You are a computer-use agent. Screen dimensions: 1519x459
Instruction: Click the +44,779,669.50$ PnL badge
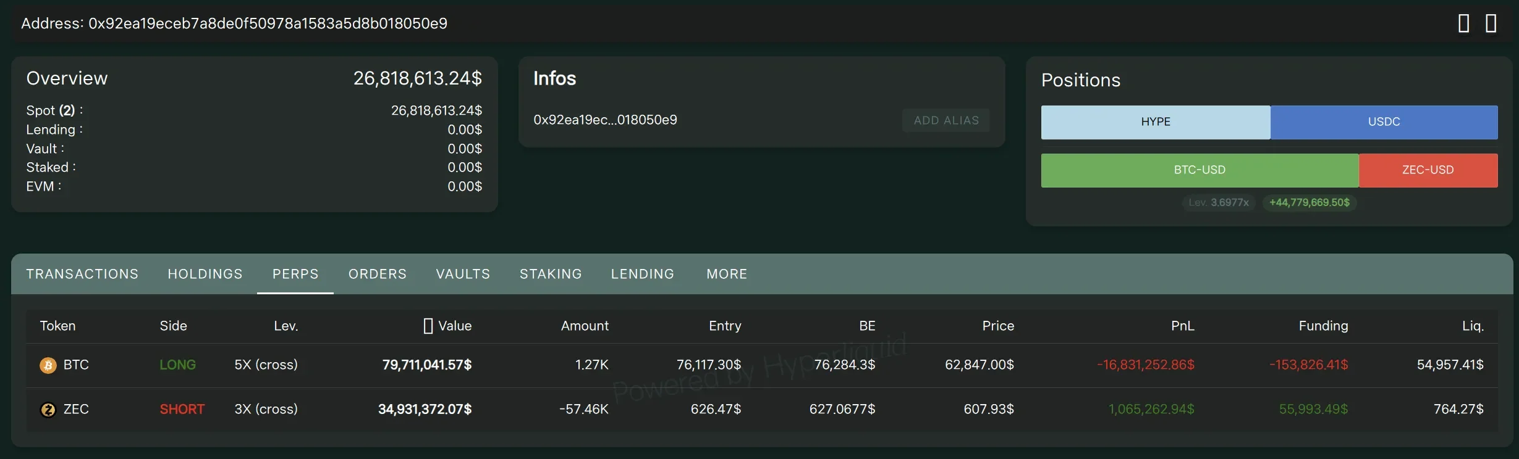(1310, 202)
